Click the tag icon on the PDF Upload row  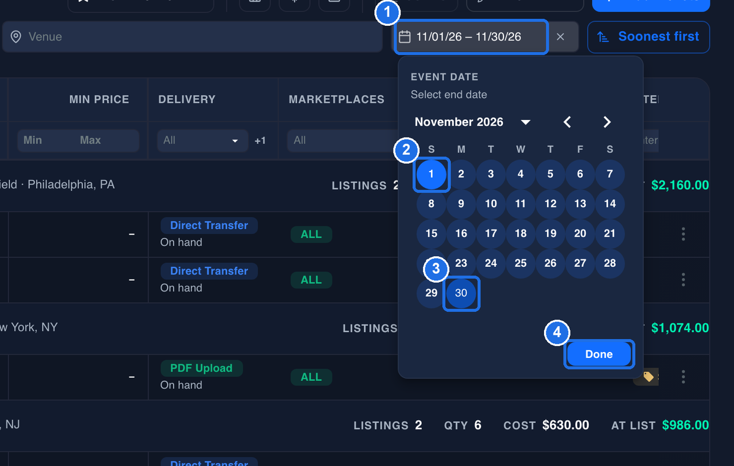[648, 377]
